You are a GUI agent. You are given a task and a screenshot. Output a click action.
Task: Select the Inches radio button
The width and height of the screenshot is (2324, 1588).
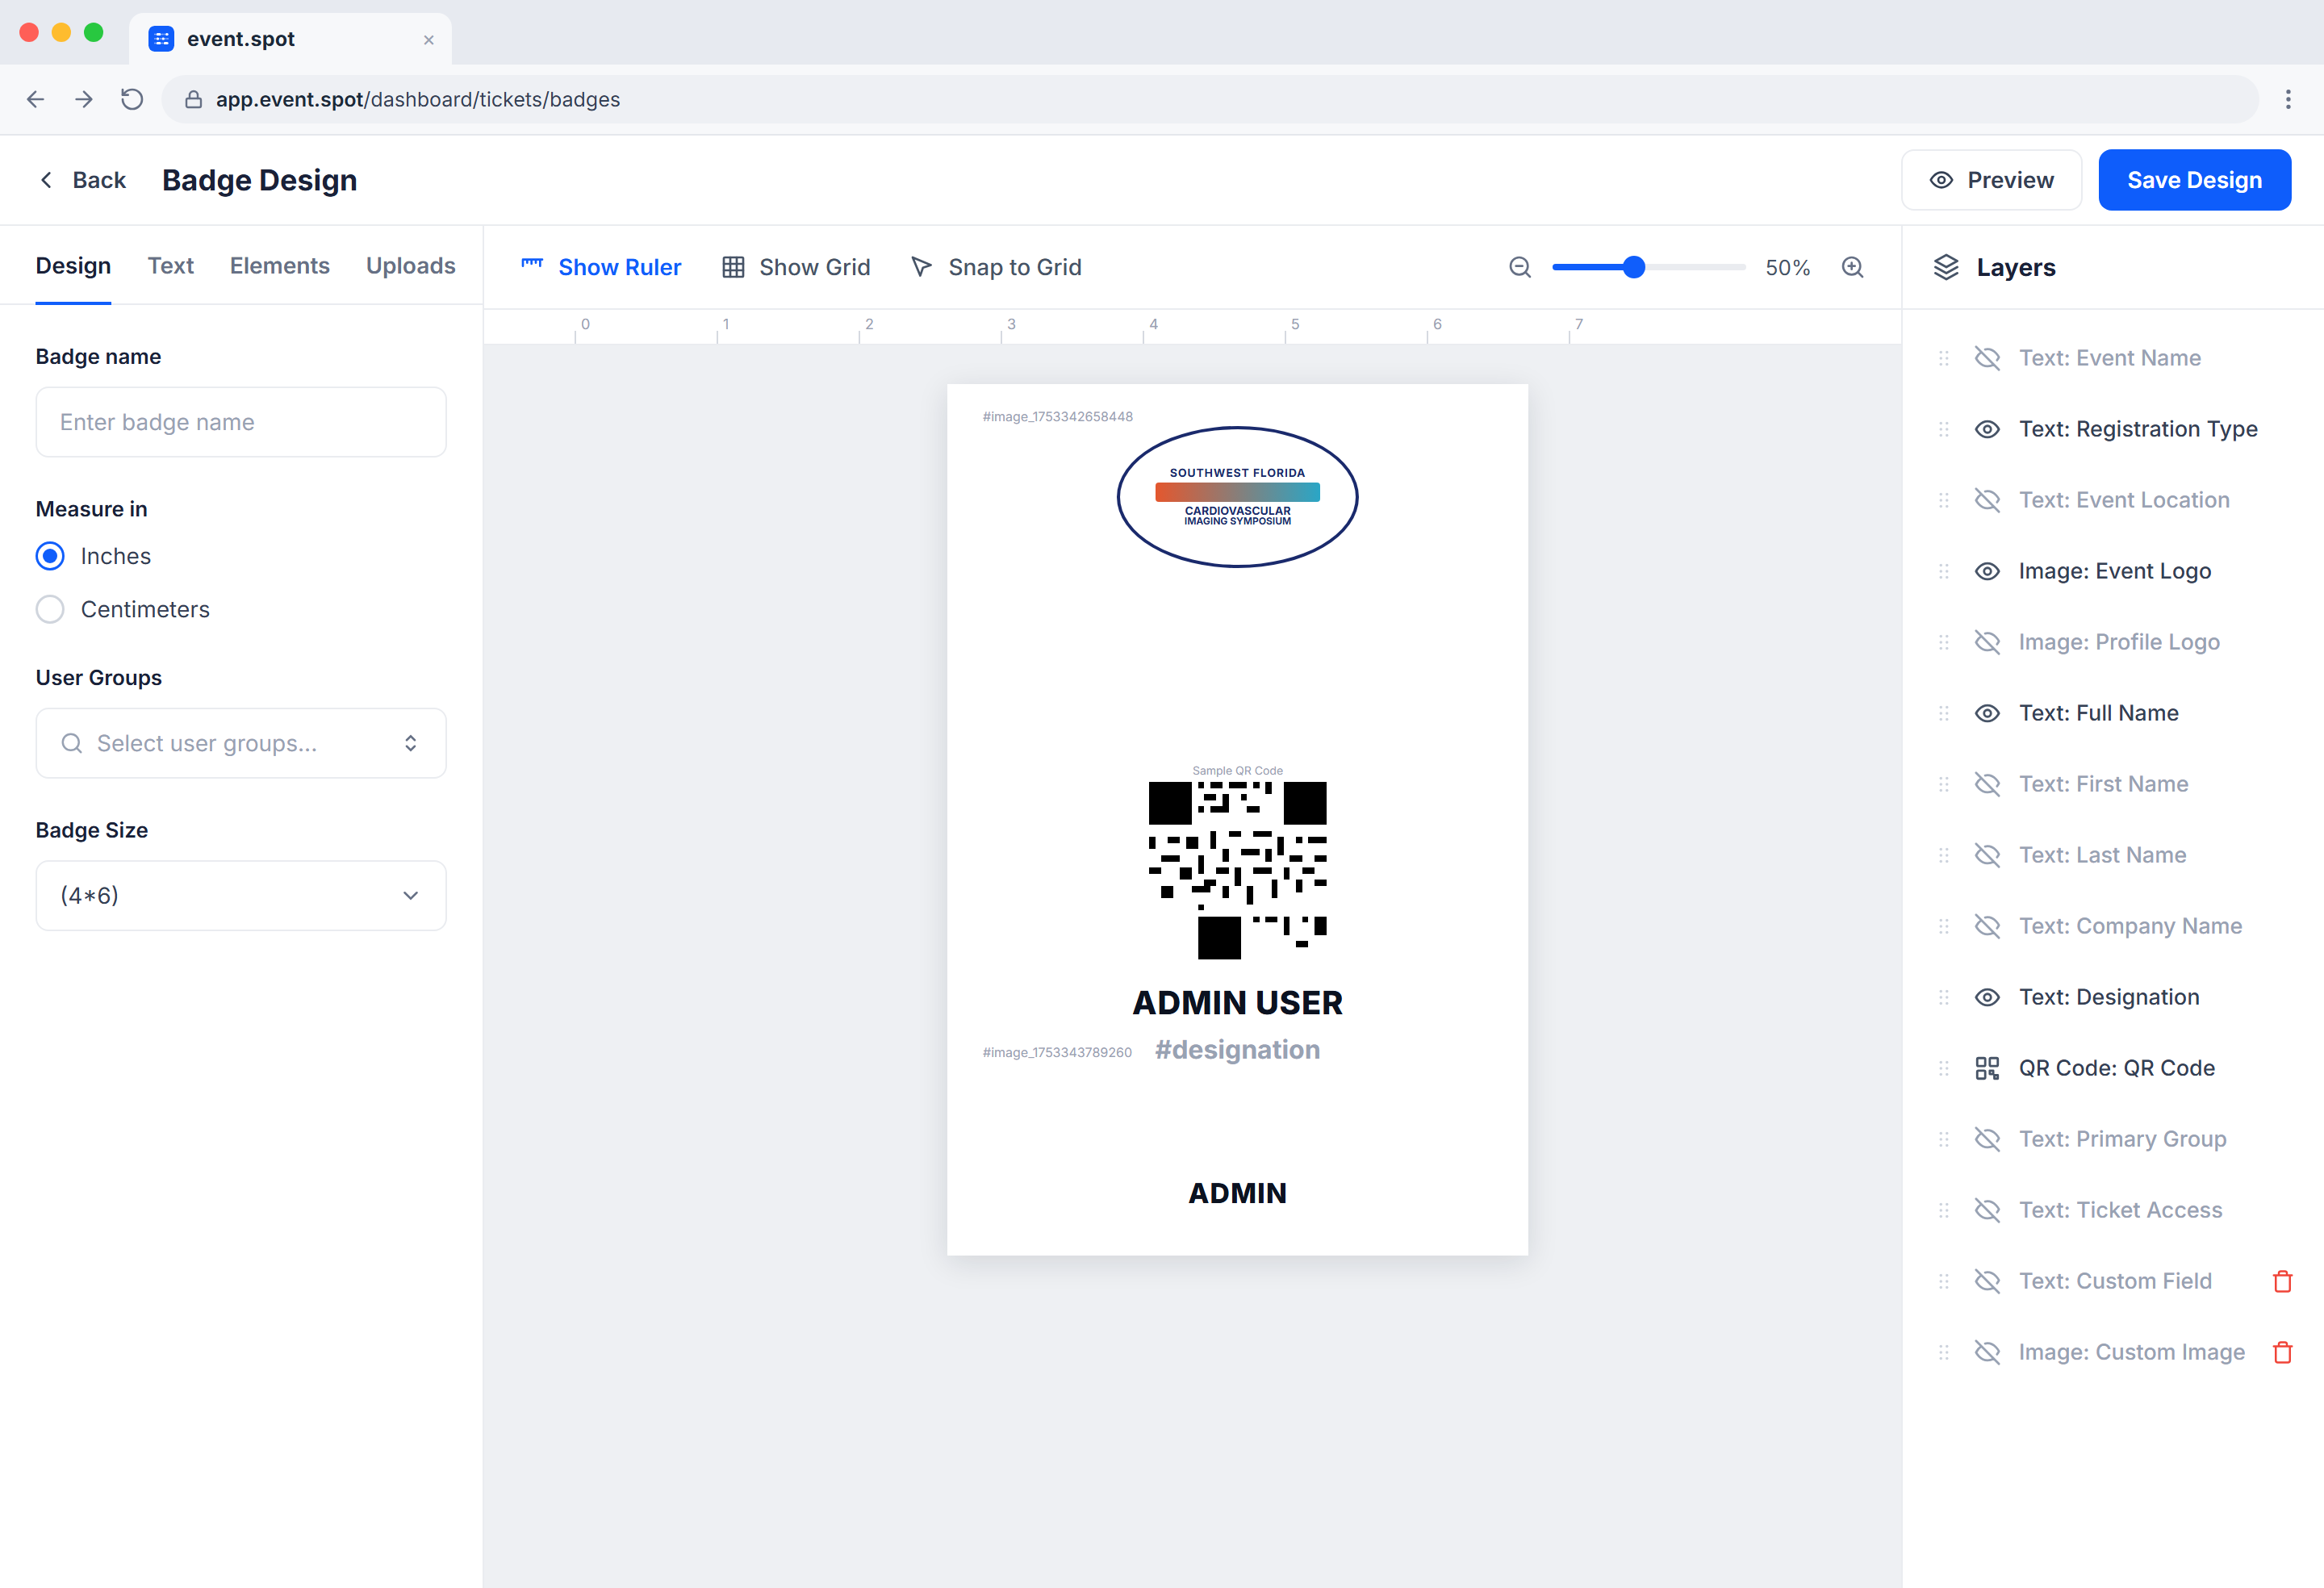[x=50, y=556]
